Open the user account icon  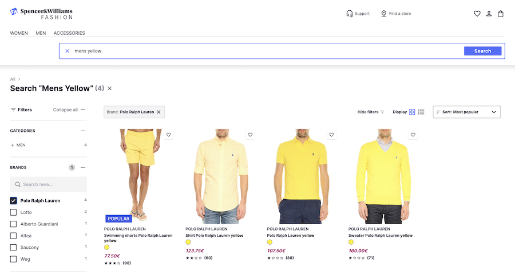pyautogui.click(x=489, y=14)
